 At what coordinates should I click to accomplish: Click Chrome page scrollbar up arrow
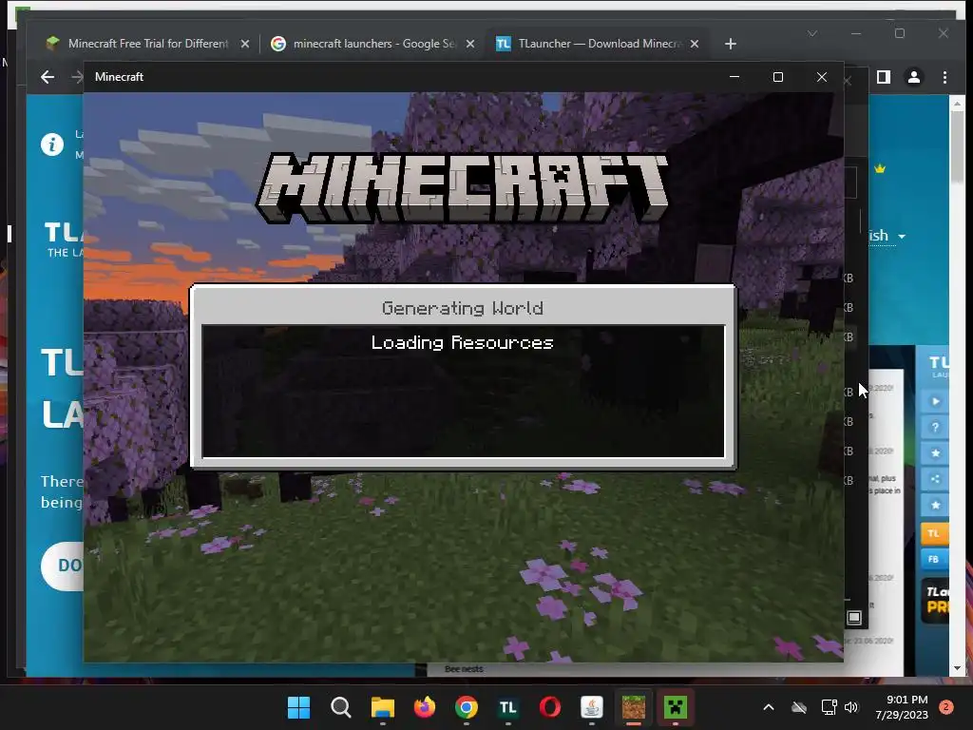pyautogui.click(x=957, y=104)
